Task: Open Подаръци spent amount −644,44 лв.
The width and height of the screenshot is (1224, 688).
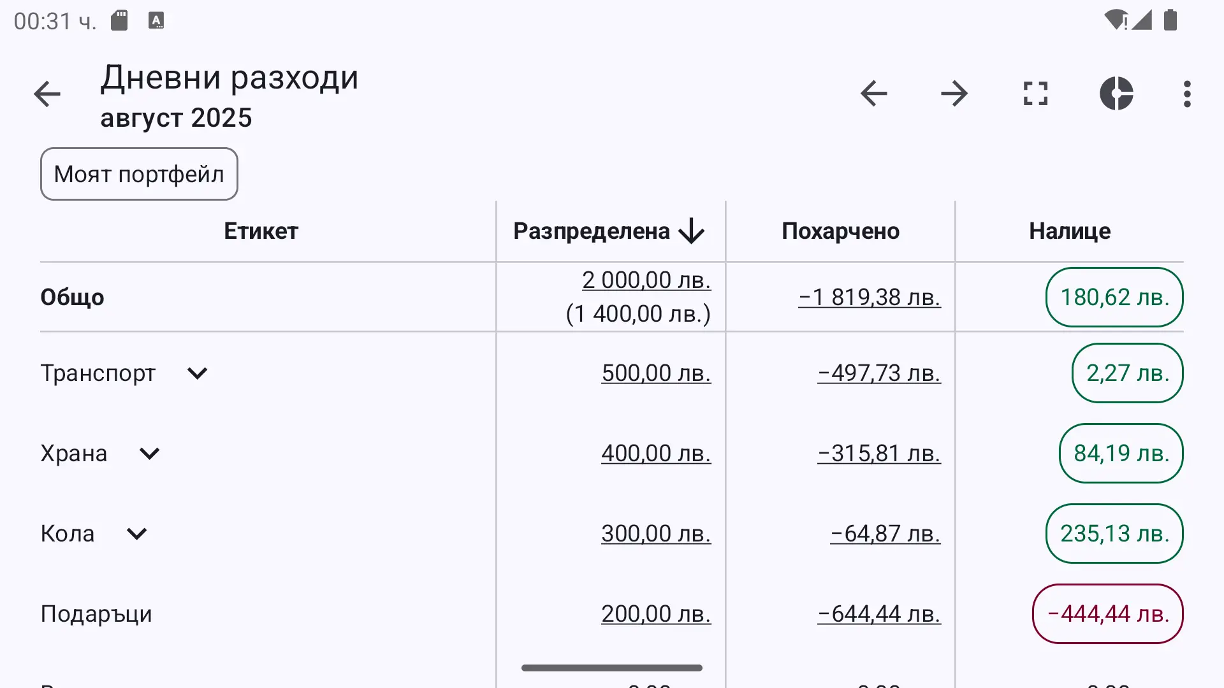Action: pos(879,614)
